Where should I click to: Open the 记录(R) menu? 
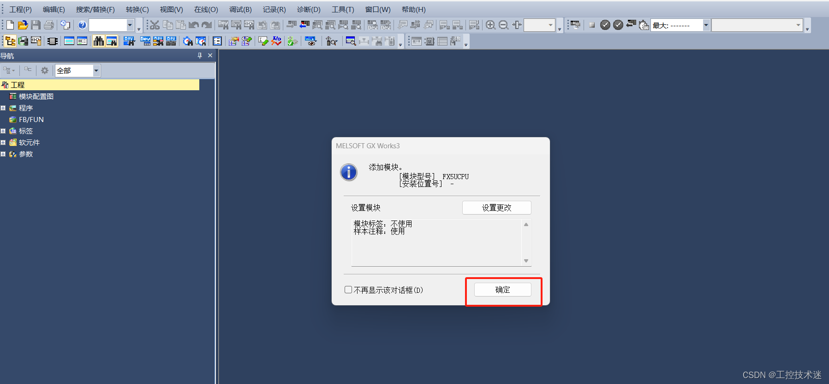click(x=274, y=9)
